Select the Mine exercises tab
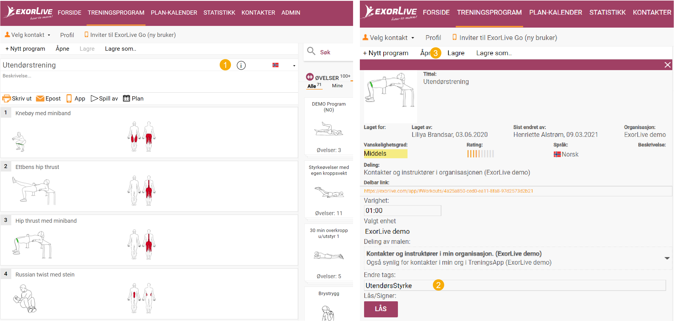 pyautogui.click(x=337, y=86)
